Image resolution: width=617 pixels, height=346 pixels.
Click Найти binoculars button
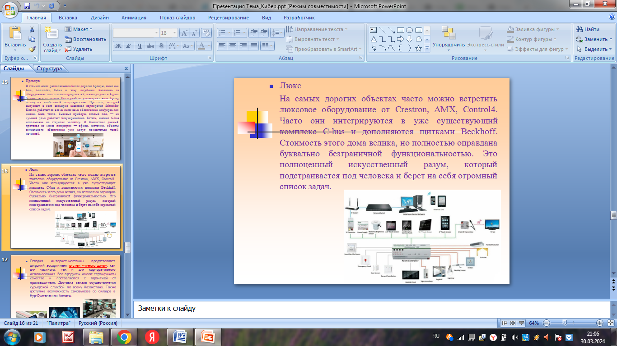point(588,29)
